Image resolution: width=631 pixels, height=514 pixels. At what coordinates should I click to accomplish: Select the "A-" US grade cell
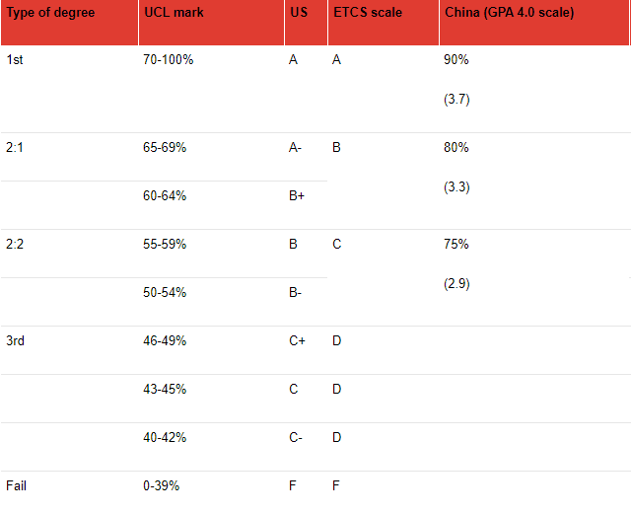pos(296,147)
